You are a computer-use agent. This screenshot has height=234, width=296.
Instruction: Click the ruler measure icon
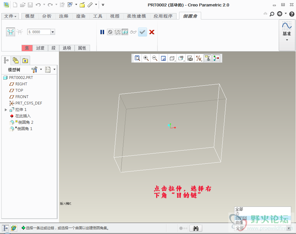click(x=90, y=5)
